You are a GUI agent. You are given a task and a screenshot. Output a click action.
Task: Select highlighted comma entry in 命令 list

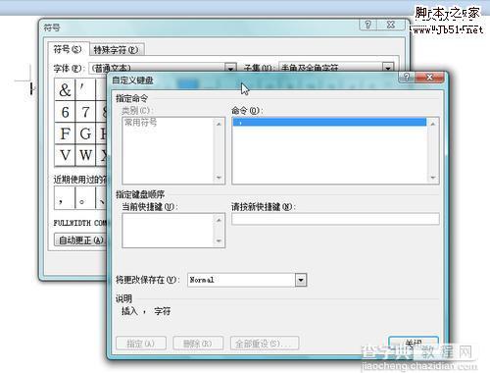329,122
